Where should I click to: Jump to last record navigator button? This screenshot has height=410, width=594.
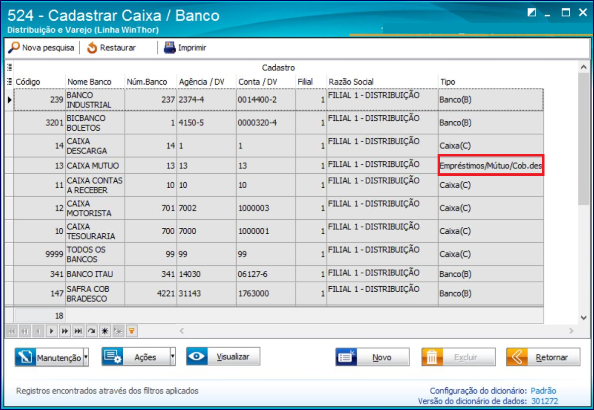[x=78, y=331]
